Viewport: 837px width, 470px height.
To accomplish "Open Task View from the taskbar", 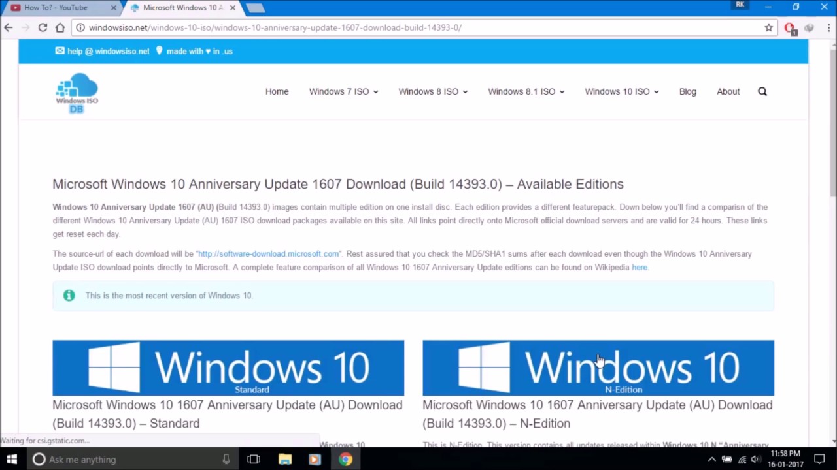I will pos(254,459).
